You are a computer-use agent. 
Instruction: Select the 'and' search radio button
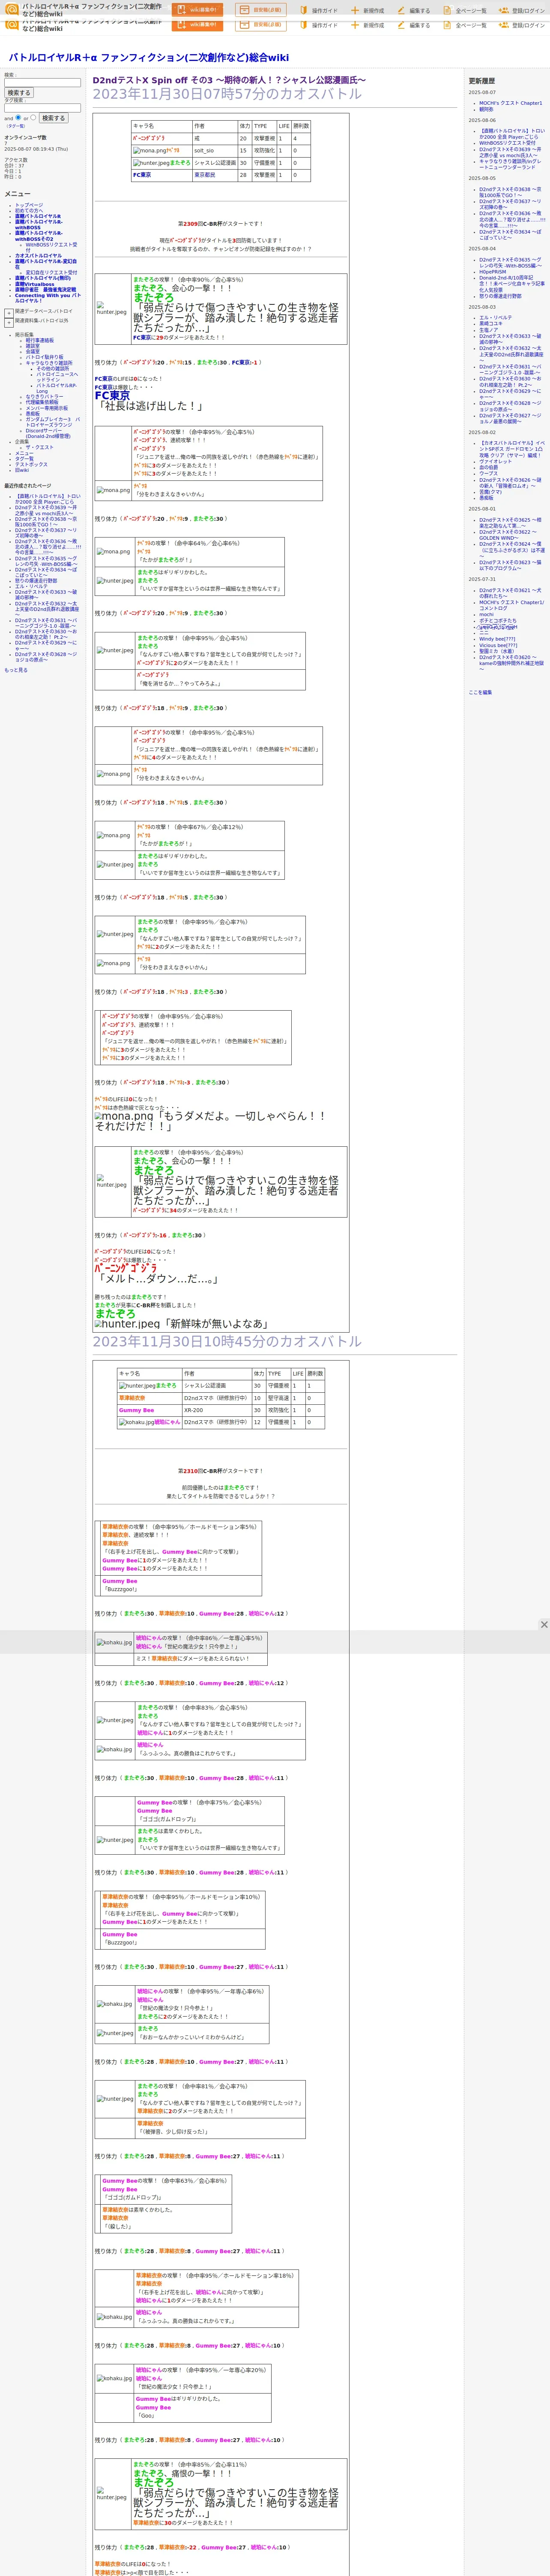point(18,117)
